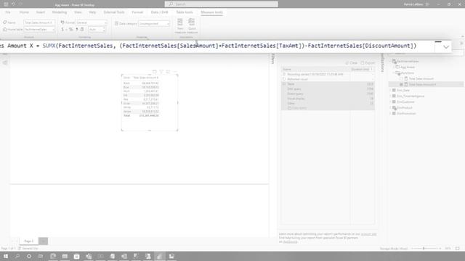Image resolution: width=465 pixels, height=261 pixels.
Task: Expand the DimProduct table
Action: pyautogui.click(x=391, y=108)
